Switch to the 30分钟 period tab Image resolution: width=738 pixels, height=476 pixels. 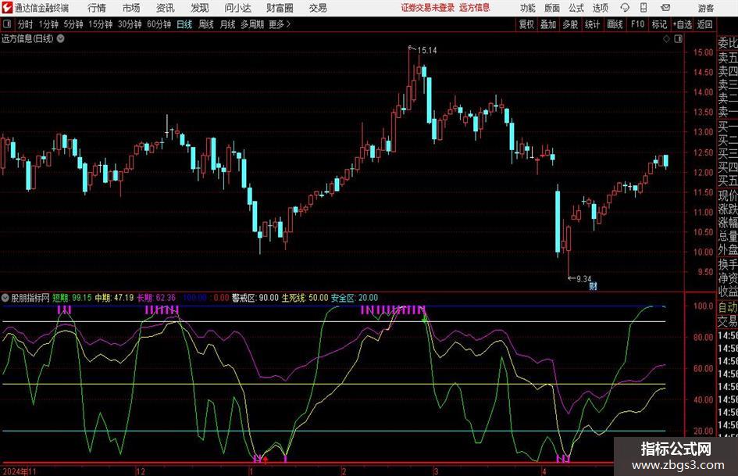tap(130, 24)
